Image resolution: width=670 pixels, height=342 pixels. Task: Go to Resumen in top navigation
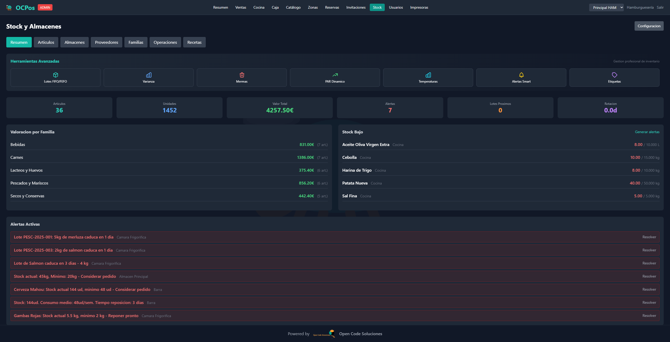coord(220,7)
